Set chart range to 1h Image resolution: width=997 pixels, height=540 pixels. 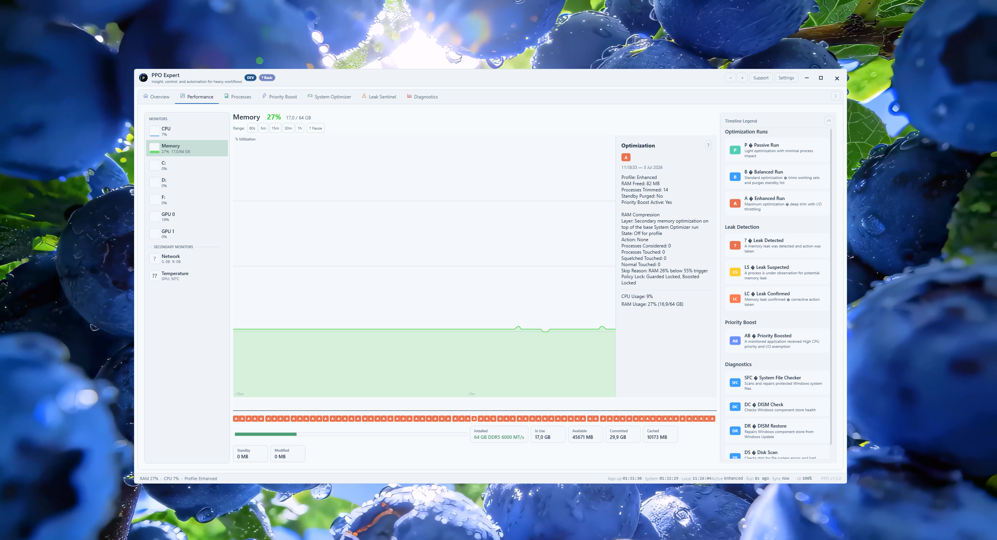[x=300, y=128]
